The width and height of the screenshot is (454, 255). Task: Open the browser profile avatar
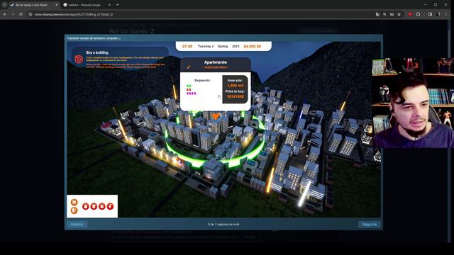pyautogui.click(x=438, y=14)
